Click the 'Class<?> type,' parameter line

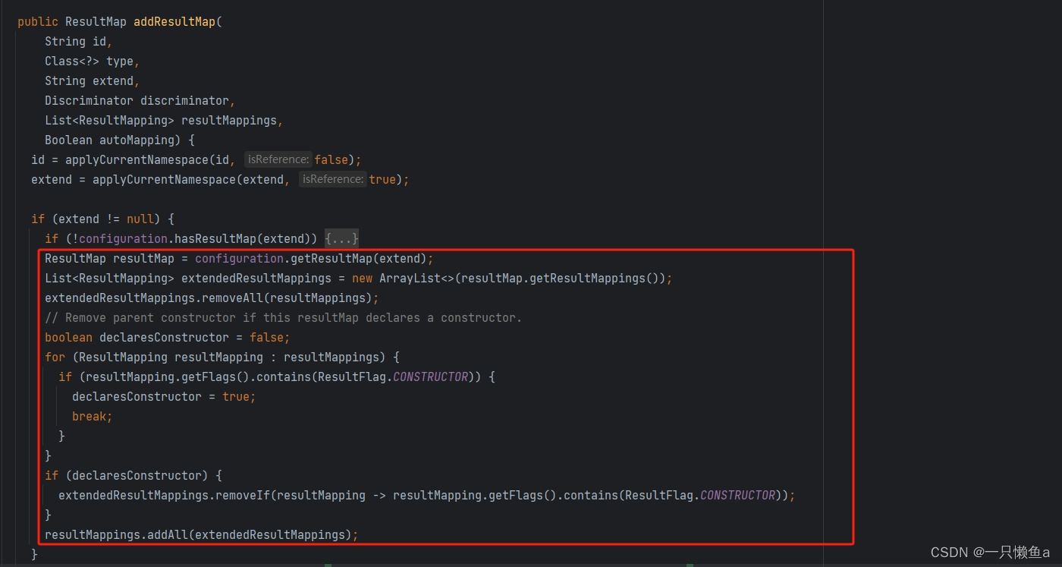pyautogui.click(x=92, y=61)
